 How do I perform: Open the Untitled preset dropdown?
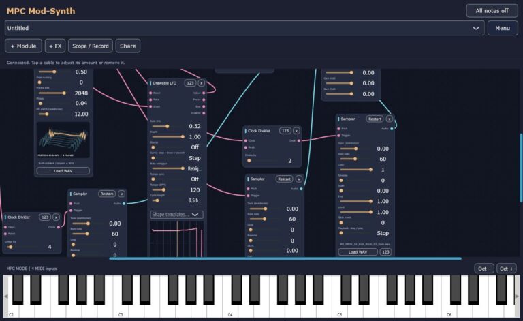click(244, 28)
